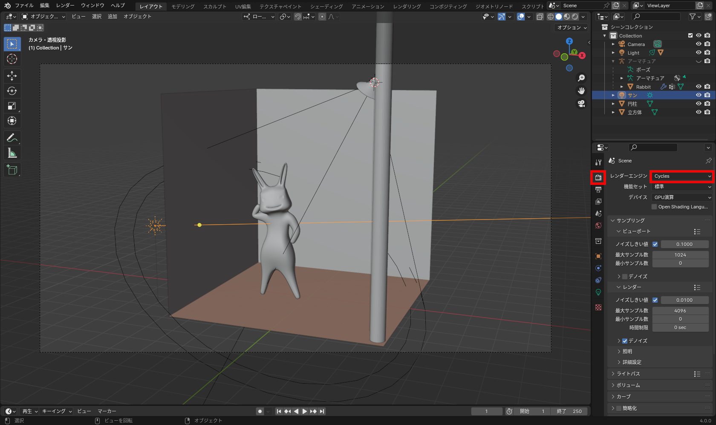Select the Add Cube tool

pos(12,170)
